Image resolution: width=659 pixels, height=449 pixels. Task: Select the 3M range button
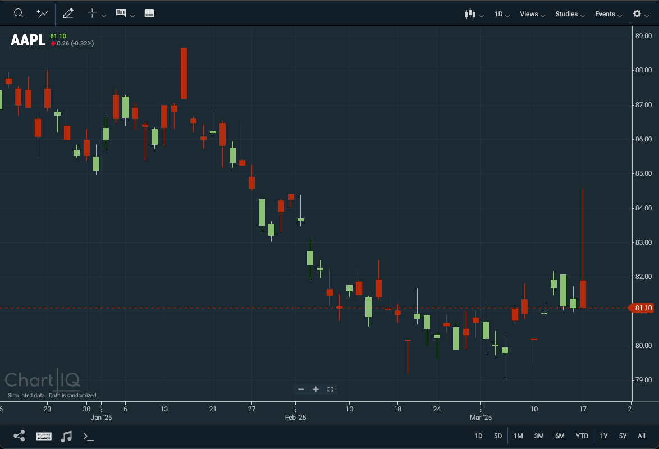[539, 436]
